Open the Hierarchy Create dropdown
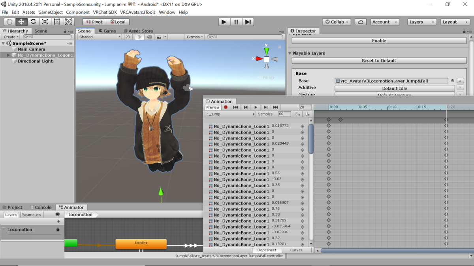This screenshot has width=474, height=266. click(x=11, y=37)
